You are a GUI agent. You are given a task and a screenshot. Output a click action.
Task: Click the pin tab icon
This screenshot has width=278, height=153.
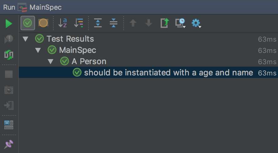pyautogui.click(x=9, y=144)
